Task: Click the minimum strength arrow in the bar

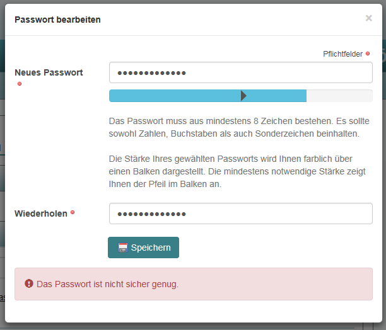Action: (x=243, y=96)
